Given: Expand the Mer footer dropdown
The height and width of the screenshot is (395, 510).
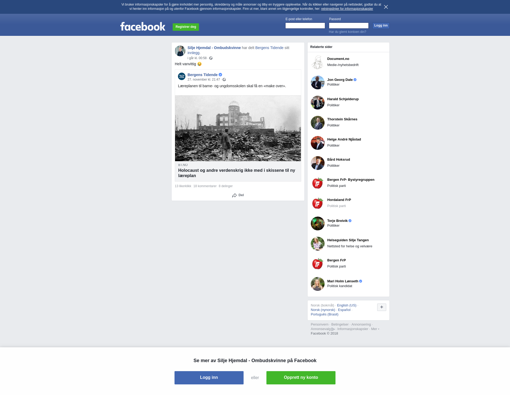Looking at the screenshot, I should [375, 329].
